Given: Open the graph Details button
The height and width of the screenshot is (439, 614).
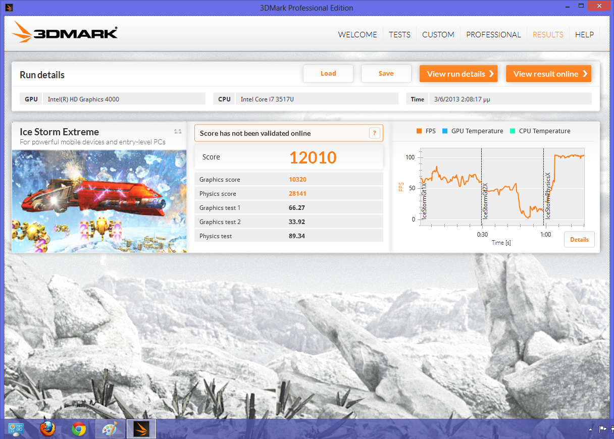Looking at the screenshot, I should click(579, 240).
